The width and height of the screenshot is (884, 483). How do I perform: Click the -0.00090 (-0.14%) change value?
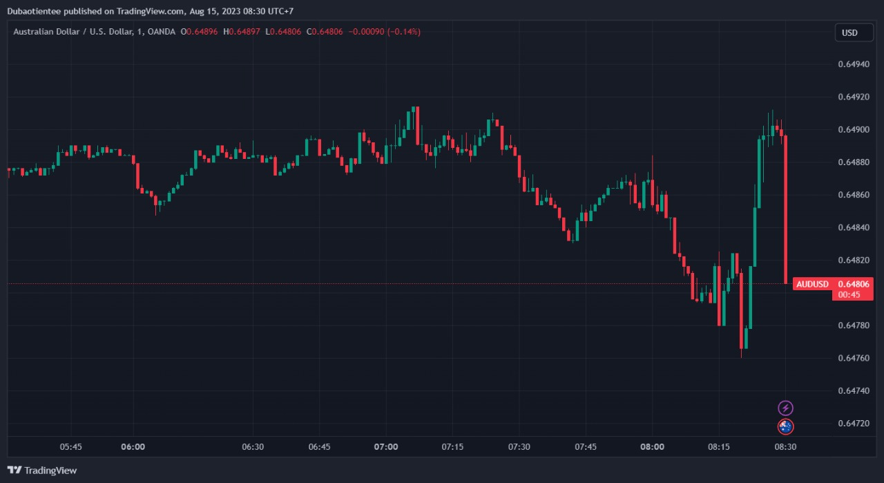(x=384, y=32)
